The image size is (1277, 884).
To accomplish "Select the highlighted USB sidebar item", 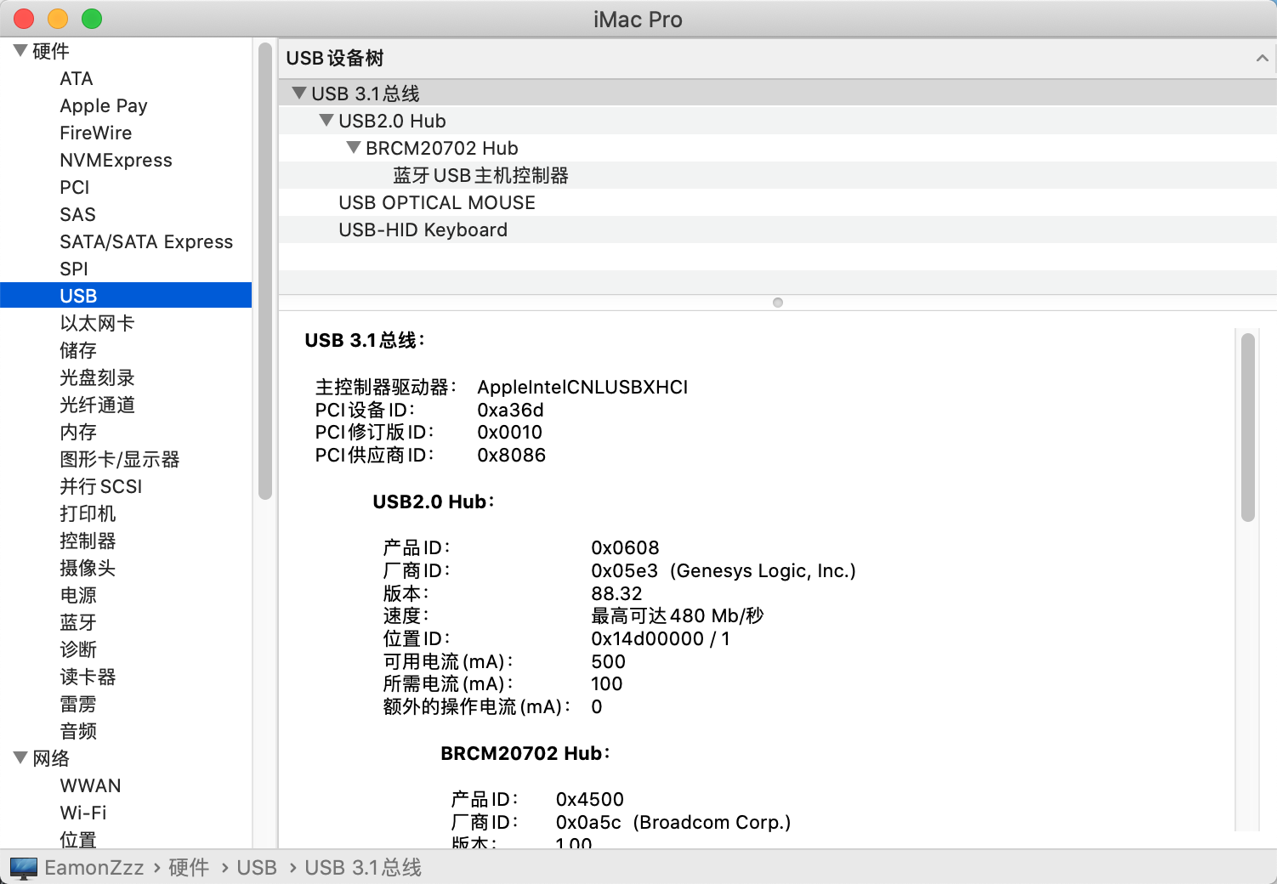I will (126, 295).
